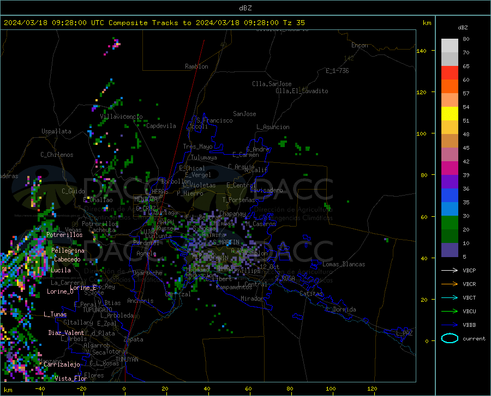This screenshot has width=491, height=396.
Task: Click the Clla.SanJose map label
Action: [x=272, y=84]
